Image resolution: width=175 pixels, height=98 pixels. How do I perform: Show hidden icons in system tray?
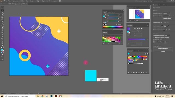click(x=153, y=96)
